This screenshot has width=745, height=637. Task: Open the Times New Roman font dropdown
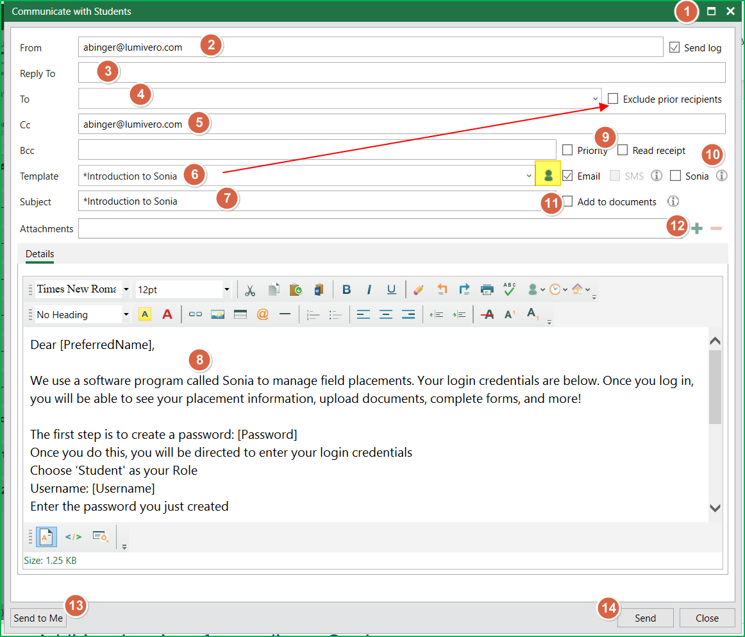click(126, 289)
